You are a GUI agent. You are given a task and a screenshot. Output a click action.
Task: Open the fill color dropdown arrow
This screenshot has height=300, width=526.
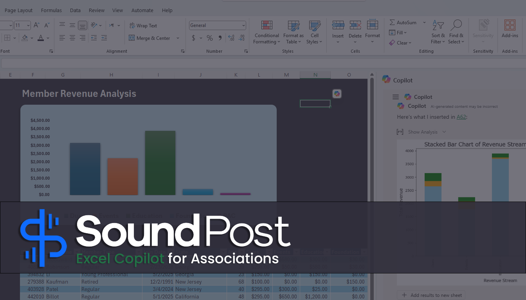32,38
